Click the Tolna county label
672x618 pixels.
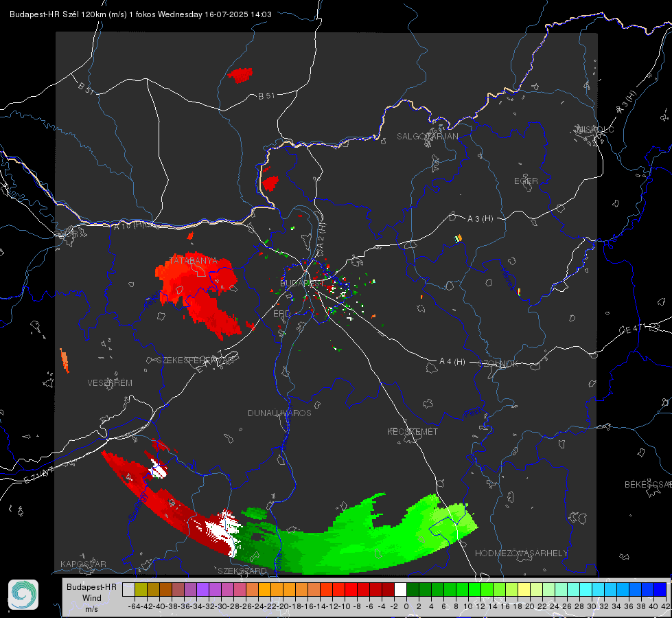(x=278, y=562)
